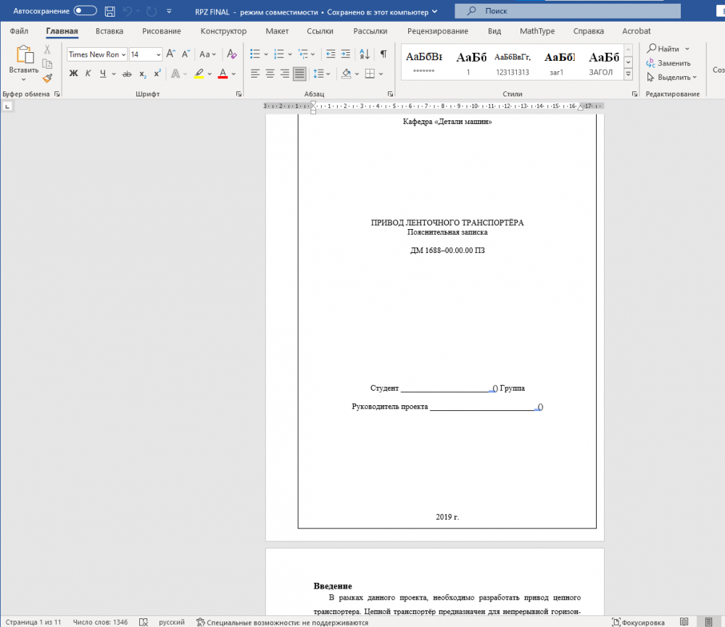Click the Фокусировка button in the status bar
Viewport: 725px width, 627px height.
click(x=638, y=622)
